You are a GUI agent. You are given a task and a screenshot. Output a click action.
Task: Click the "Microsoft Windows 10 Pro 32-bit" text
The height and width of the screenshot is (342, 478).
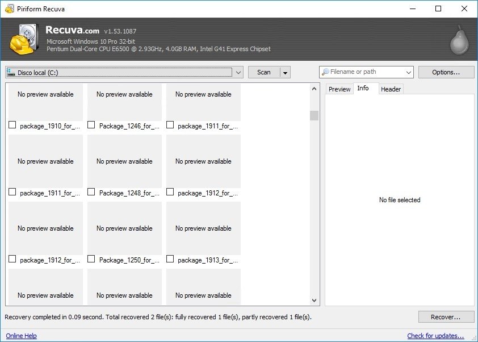point(90,41)
